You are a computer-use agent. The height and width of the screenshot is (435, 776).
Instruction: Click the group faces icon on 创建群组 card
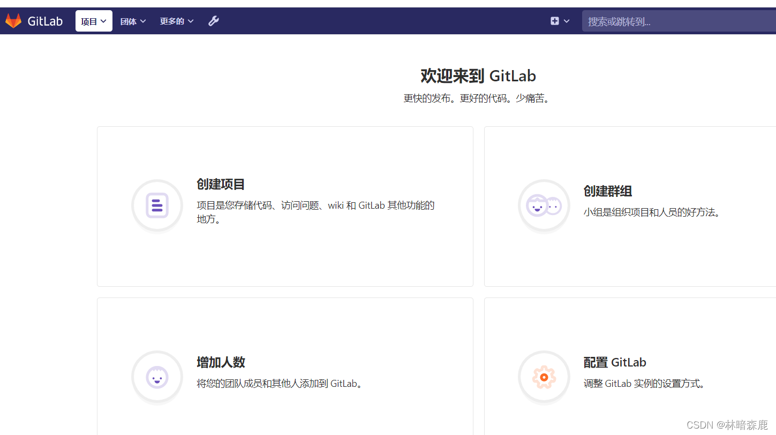pyautogui.click(x=544, y=205)
